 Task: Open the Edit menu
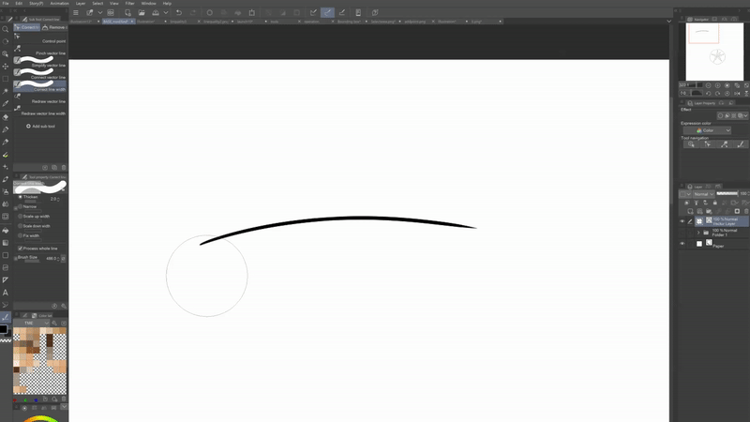click(19, 4)
